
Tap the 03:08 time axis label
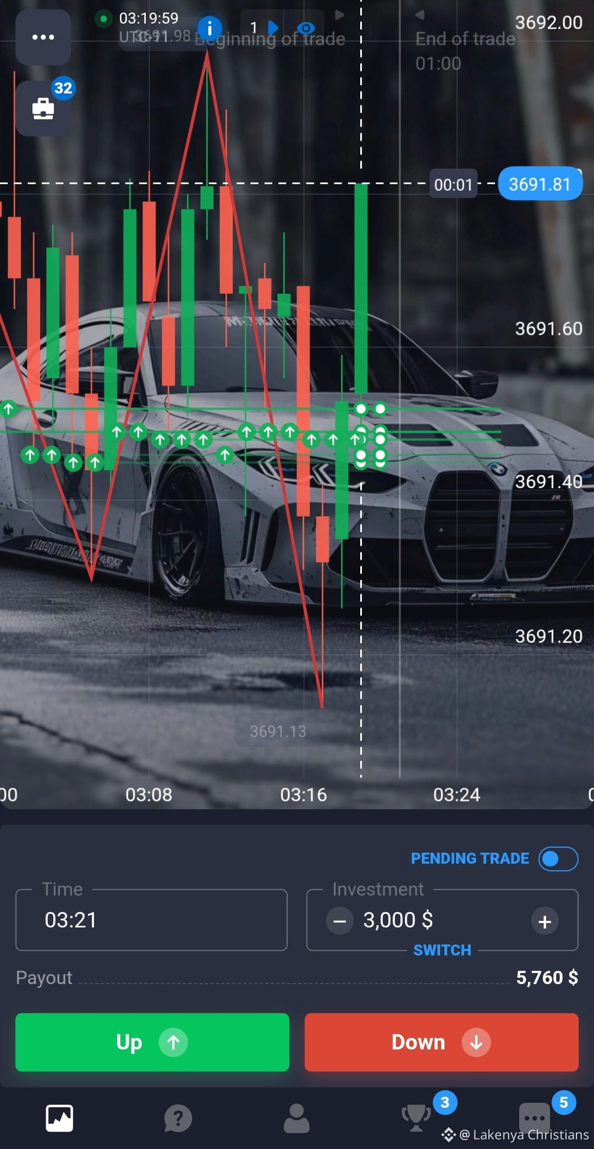pos(149,794)
